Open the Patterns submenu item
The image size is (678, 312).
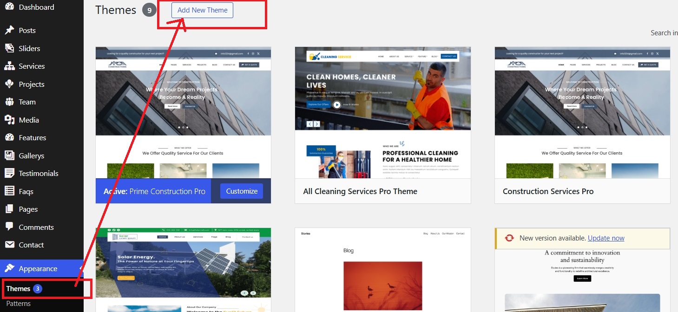(x=18, y=304)
